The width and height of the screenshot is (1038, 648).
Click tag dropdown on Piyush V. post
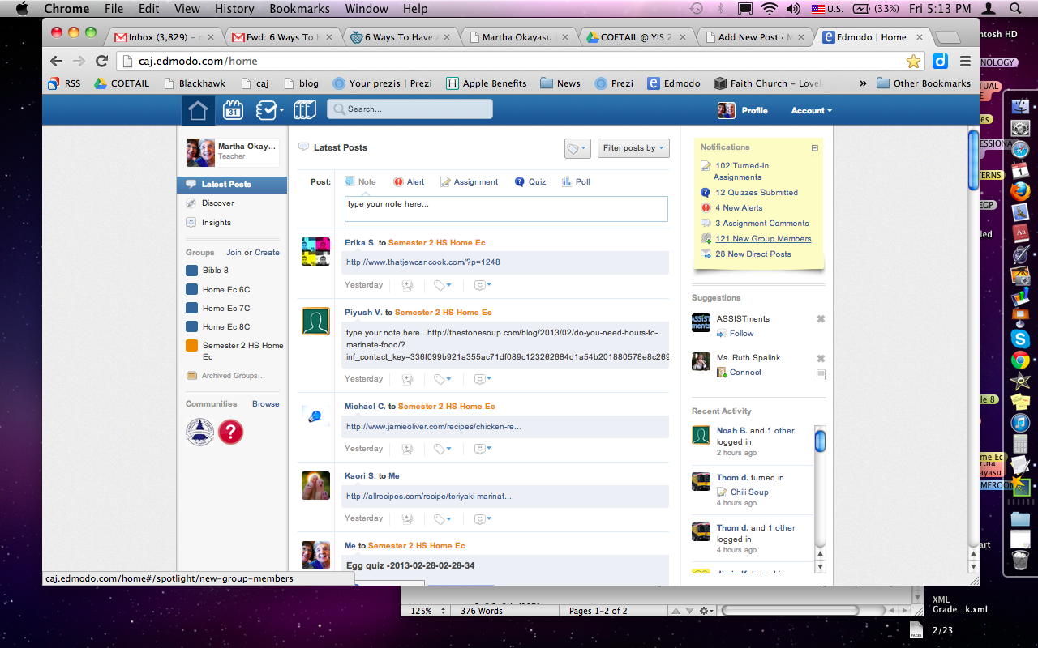coord(442,379)
